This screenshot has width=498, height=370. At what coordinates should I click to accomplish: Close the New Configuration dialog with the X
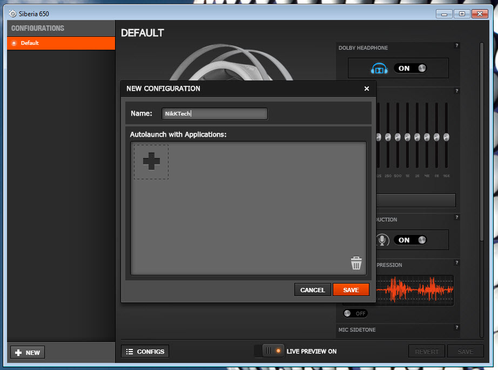367,89
